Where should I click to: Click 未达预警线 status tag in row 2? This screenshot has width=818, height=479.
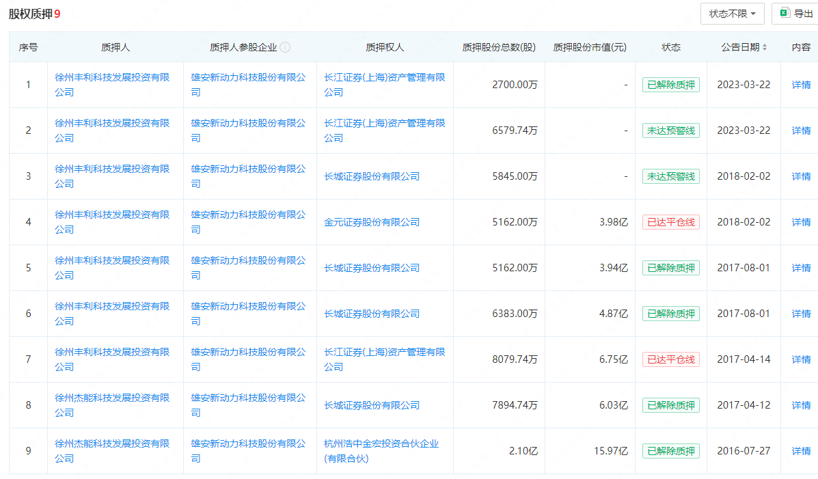pos(670,131)
